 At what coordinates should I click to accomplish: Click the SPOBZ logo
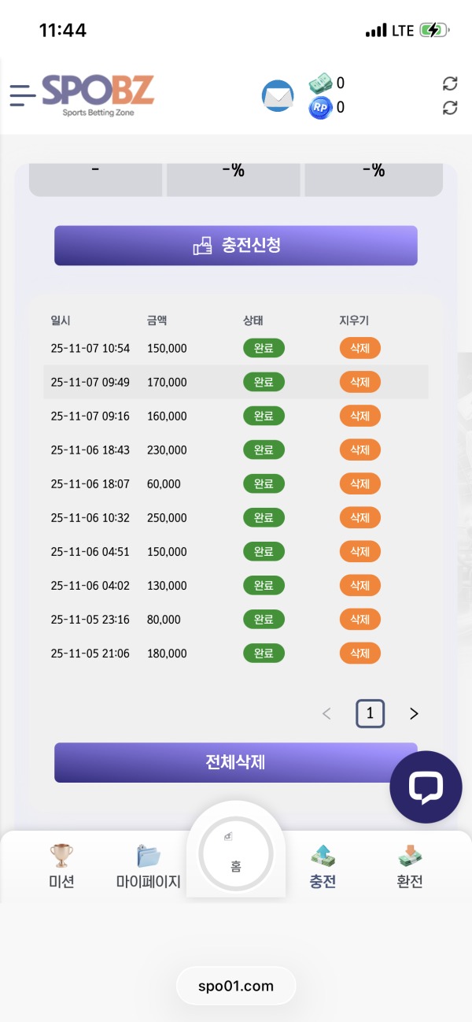pos(98,94)
